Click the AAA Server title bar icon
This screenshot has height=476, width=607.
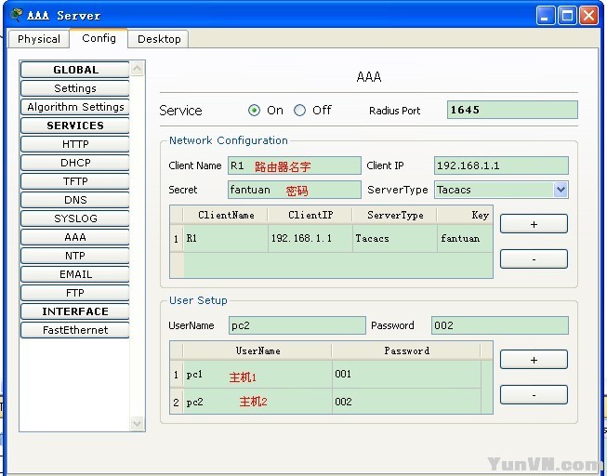pos(16,15)
